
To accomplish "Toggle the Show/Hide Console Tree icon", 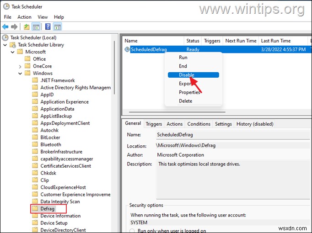I will (x=36, y=26).
